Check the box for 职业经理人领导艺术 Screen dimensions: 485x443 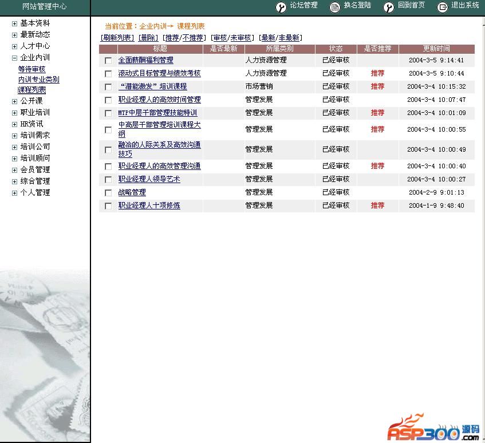(108, 180)
